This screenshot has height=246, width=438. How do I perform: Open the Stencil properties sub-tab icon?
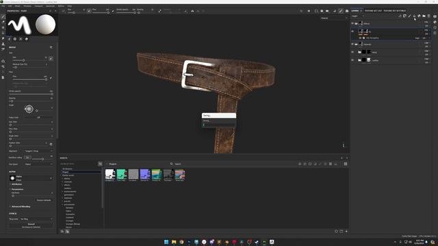21,39
